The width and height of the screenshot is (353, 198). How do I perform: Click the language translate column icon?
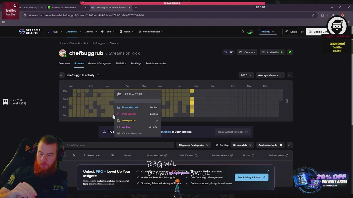(113, 155)
